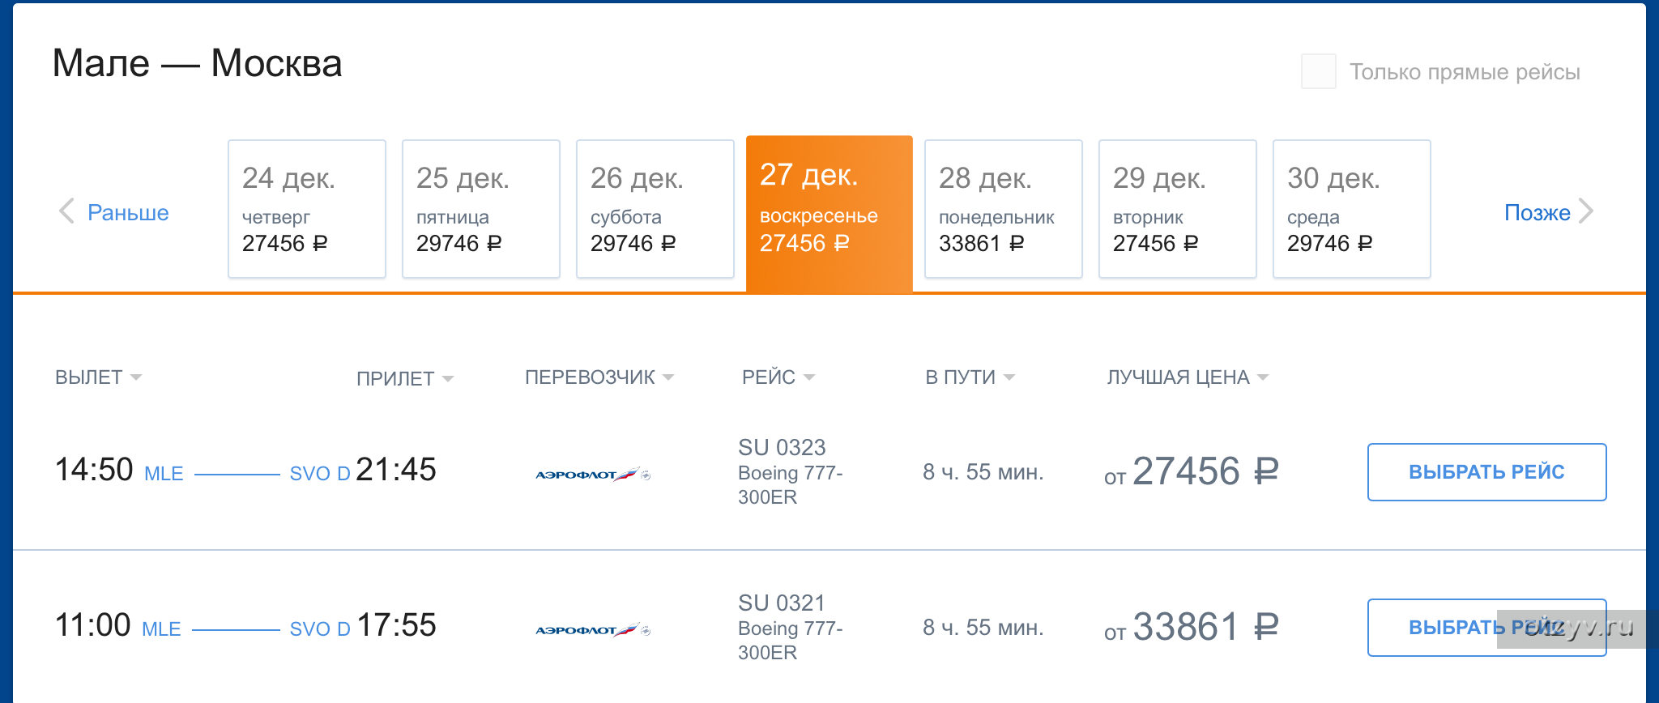Screen dimensions: 1659x703
Task: Select the 25 дек. пятница date tab
Action: click(481, 209)
